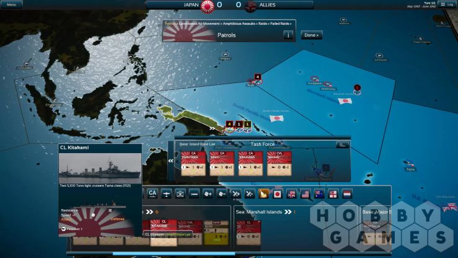
Task: Toggle the minus filter icon
Action: 194,193
